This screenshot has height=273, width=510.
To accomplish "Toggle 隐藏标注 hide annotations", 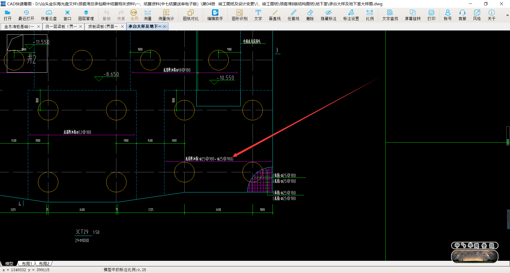I will pyautogui.click(x=329, y=15).
